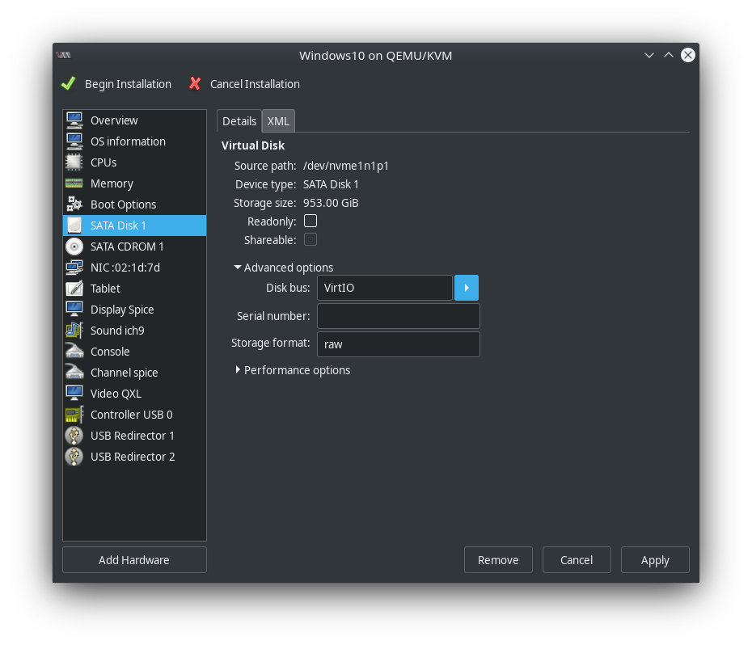
Task: Select the OS information icon
Action: [x=74, y=141]
